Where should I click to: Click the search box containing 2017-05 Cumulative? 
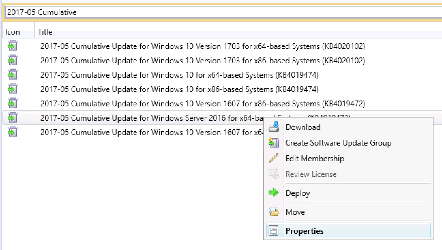click(x=222, y=12)
